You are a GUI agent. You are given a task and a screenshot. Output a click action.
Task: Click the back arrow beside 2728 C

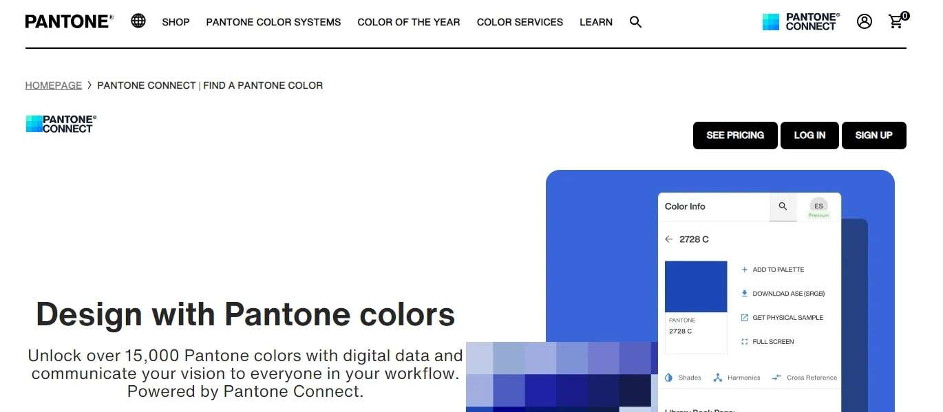668,239
